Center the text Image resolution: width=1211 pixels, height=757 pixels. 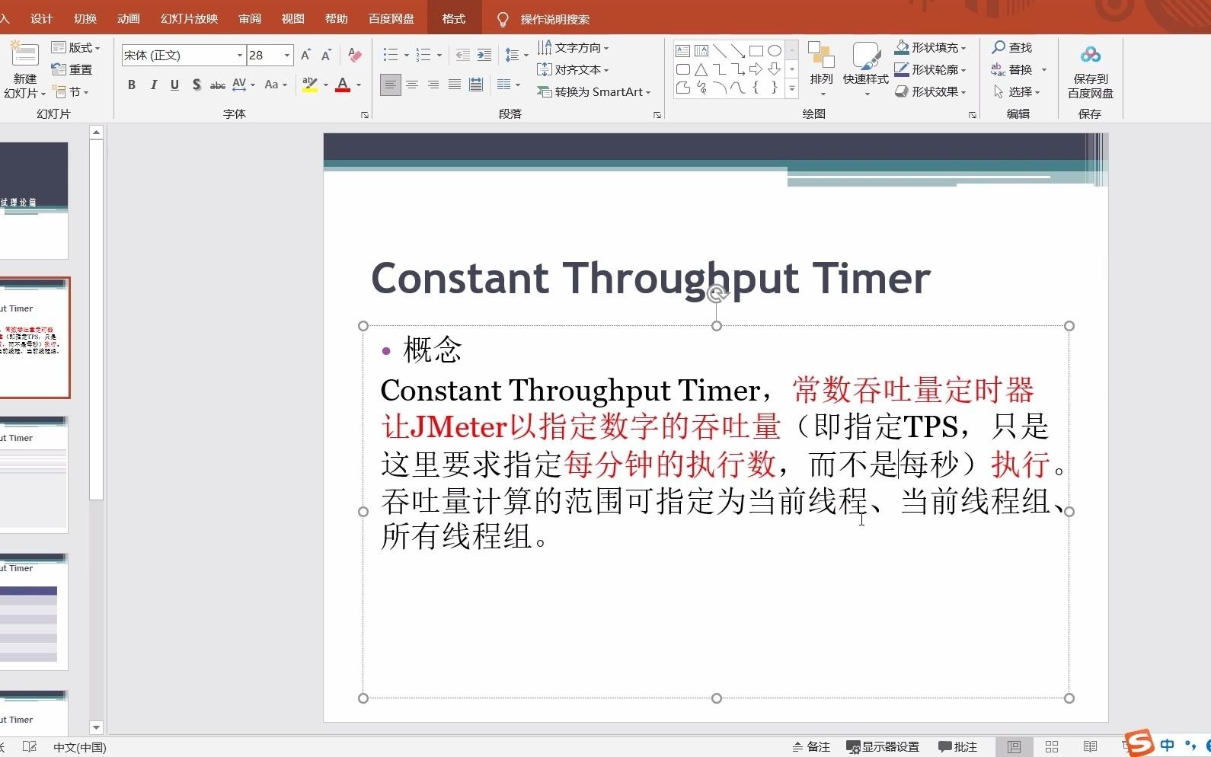point(412,85)
